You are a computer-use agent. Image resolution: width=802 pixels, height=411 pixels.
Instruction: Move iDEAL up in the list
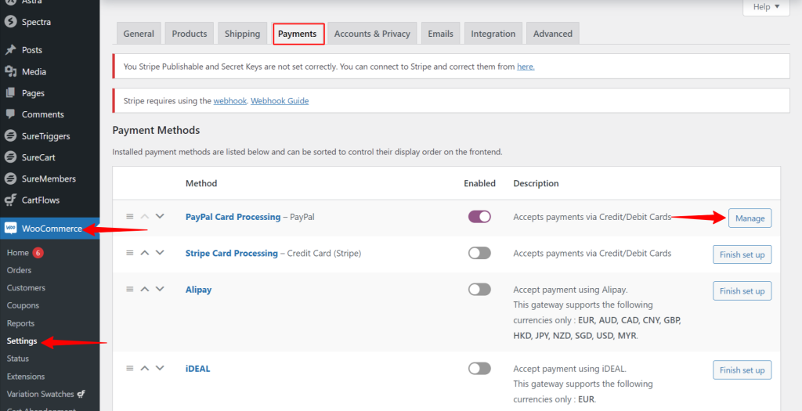[145, 368]
